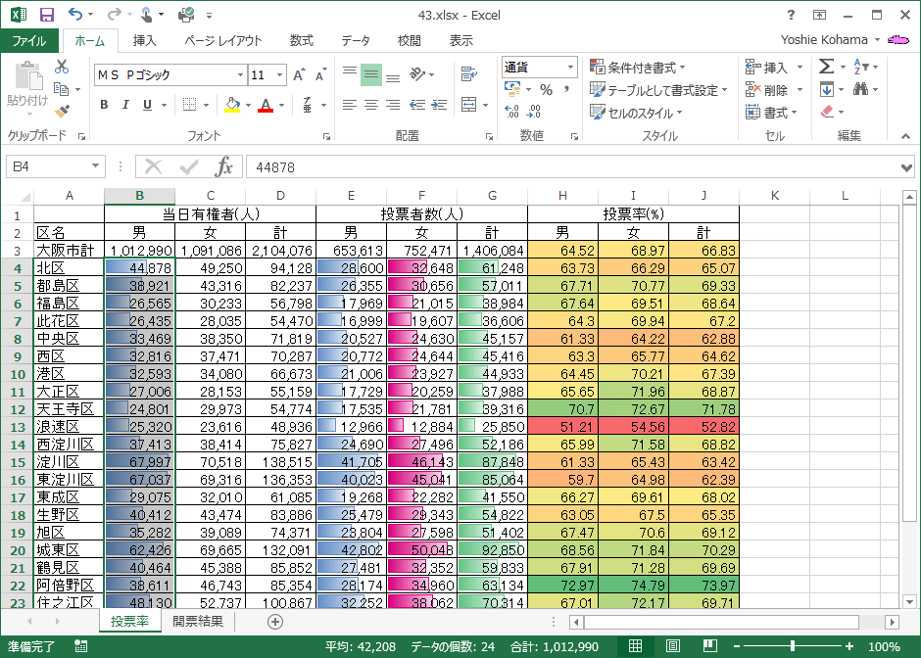Viewport: 921px width, 658px height.
Task: Click the Find binoculars icon
Action: point(860,89)
